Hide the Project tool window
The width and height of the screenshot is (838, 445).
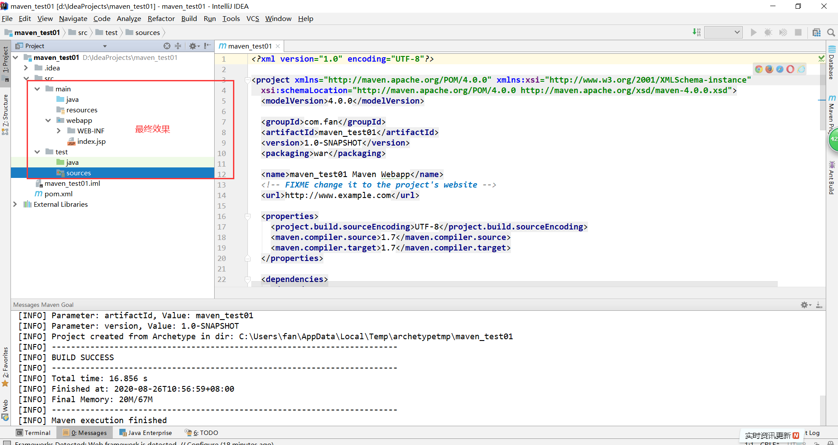point(208,46)
